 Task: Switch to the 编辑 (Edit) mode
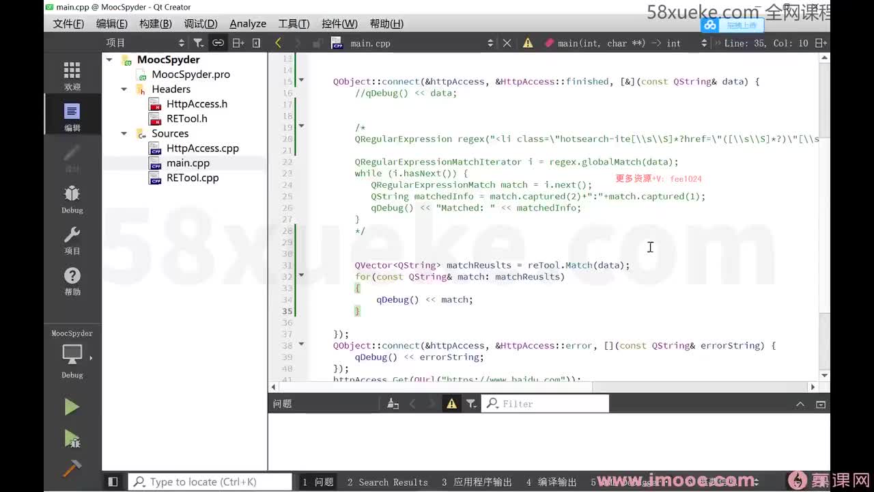click(x=72, y=117)
